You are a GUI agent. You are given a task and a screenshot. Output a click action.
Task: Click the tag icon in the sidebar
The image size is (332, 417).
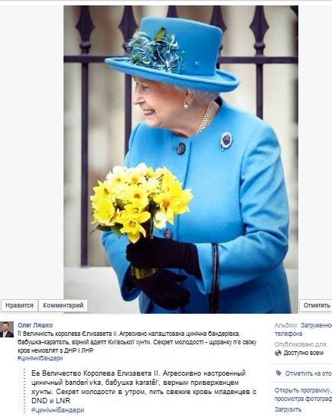(278, 373)
